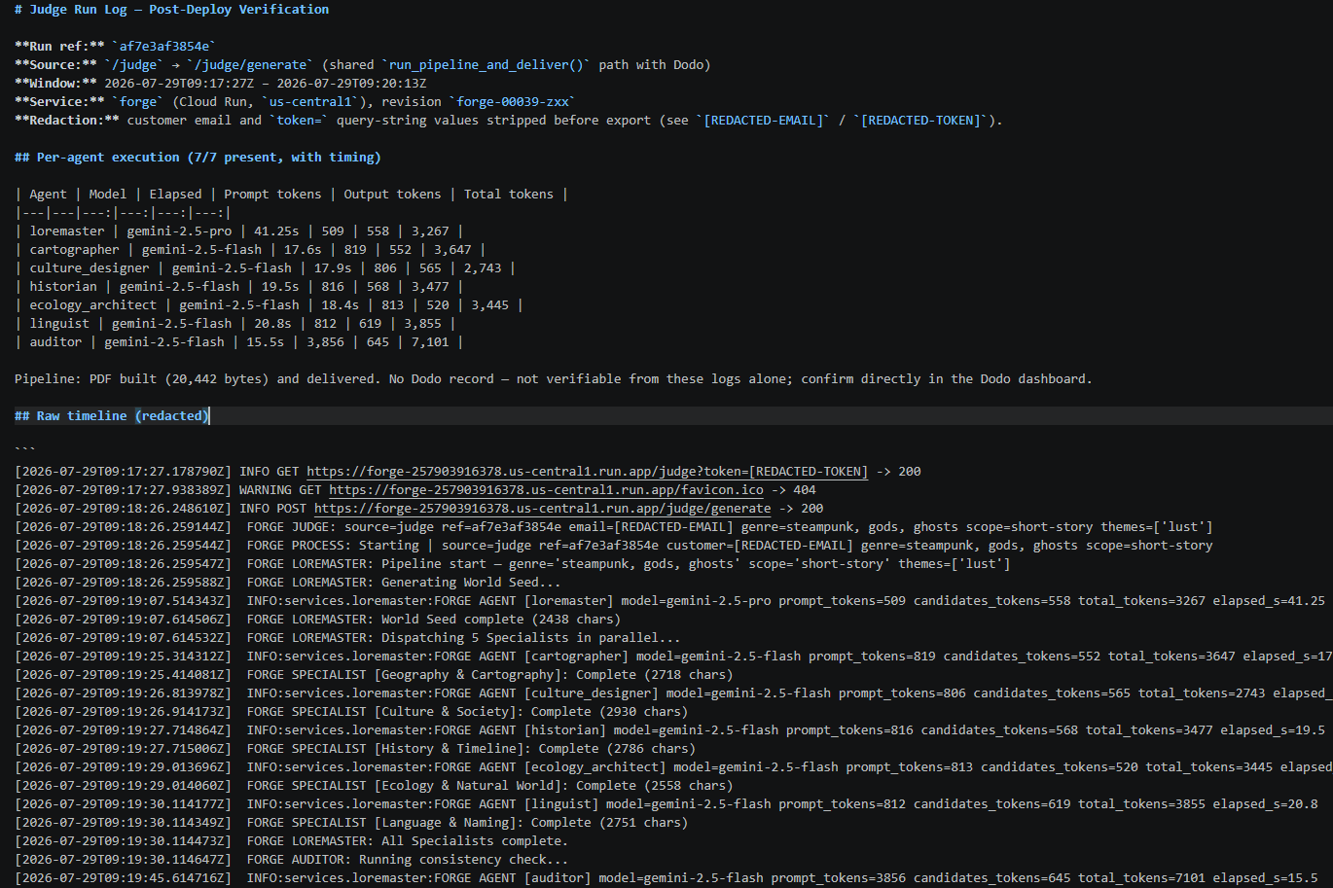The height and width of the screenshot is (888, 1333).
Task: Click 'ecology_architect' agent name in the table
Action: [92, 305]
